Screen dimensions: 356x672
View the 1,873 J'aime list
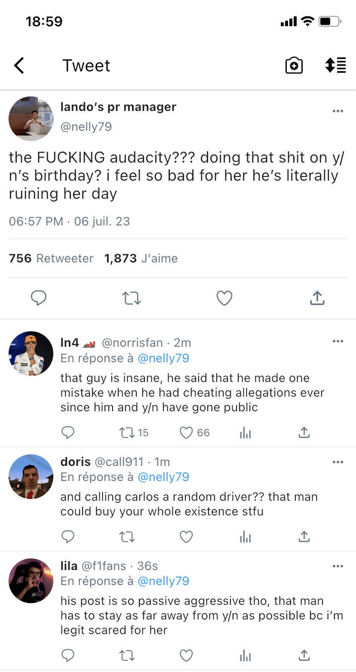pyautogui.click(x=141, y=258)
